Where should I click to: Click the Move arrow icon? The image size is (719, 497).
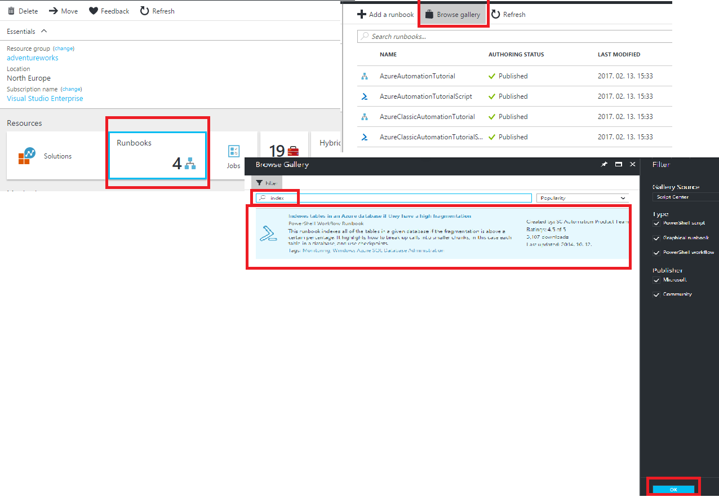pos(54,11)
